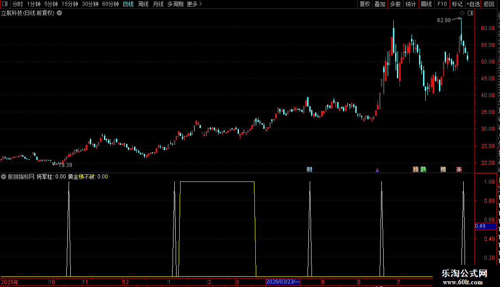
Task: Switch to the 60分钟 period tab
Action: [110, 4]
